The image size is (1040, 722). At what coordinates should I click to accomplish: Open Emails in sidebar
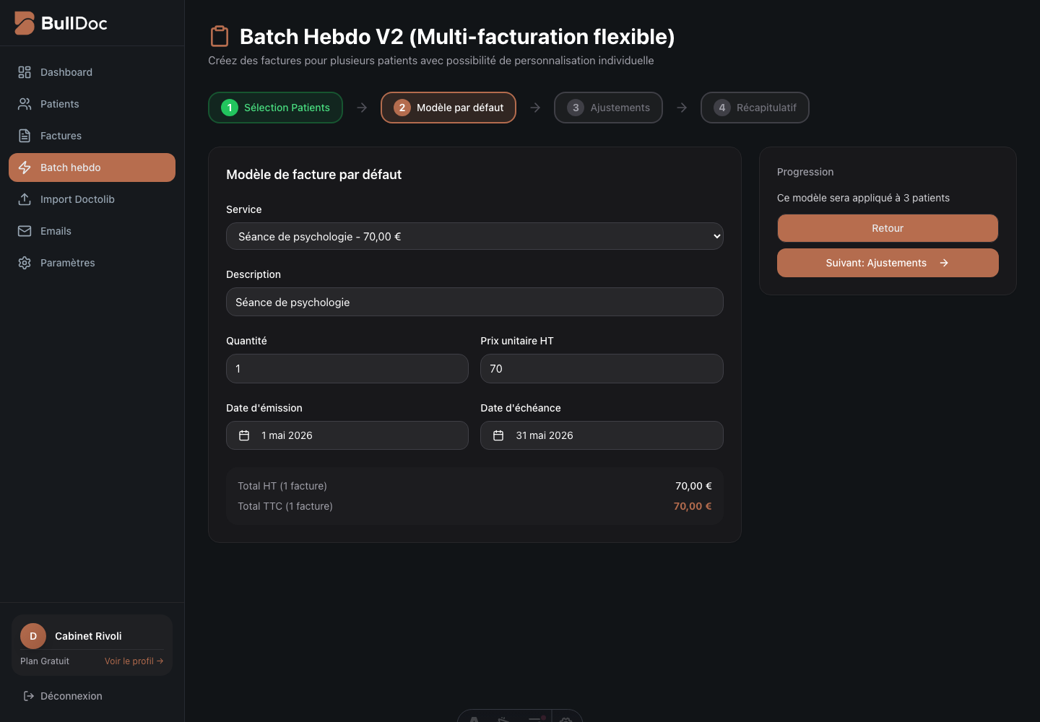tap(92, 231)
